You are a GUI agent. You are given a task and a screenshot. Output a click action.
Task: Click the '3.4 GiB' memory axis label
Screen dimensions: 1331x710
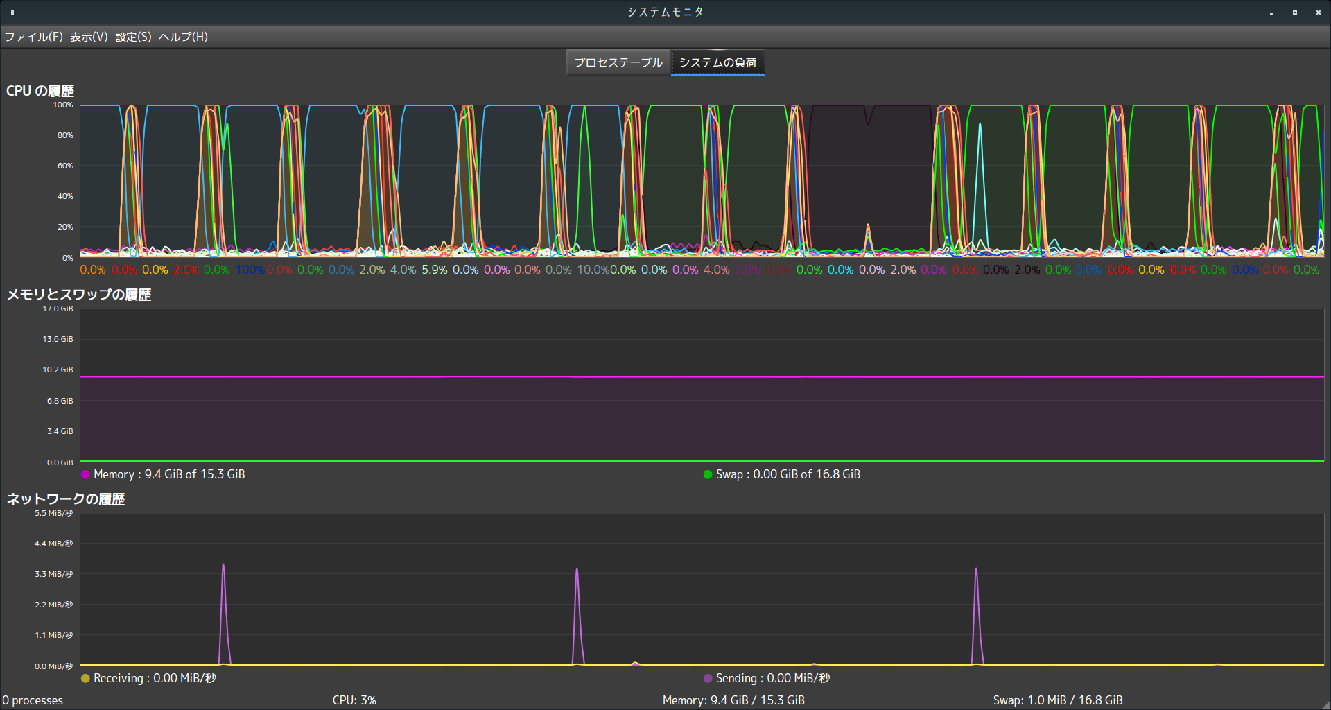60,431
